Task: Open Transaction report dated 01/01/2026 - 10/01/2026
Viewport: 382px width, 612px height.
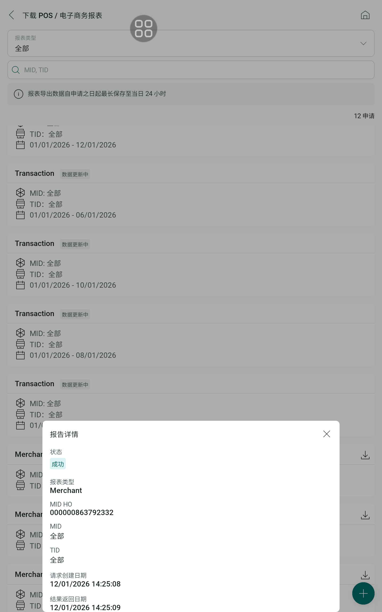Action: (x=191, y=265)
